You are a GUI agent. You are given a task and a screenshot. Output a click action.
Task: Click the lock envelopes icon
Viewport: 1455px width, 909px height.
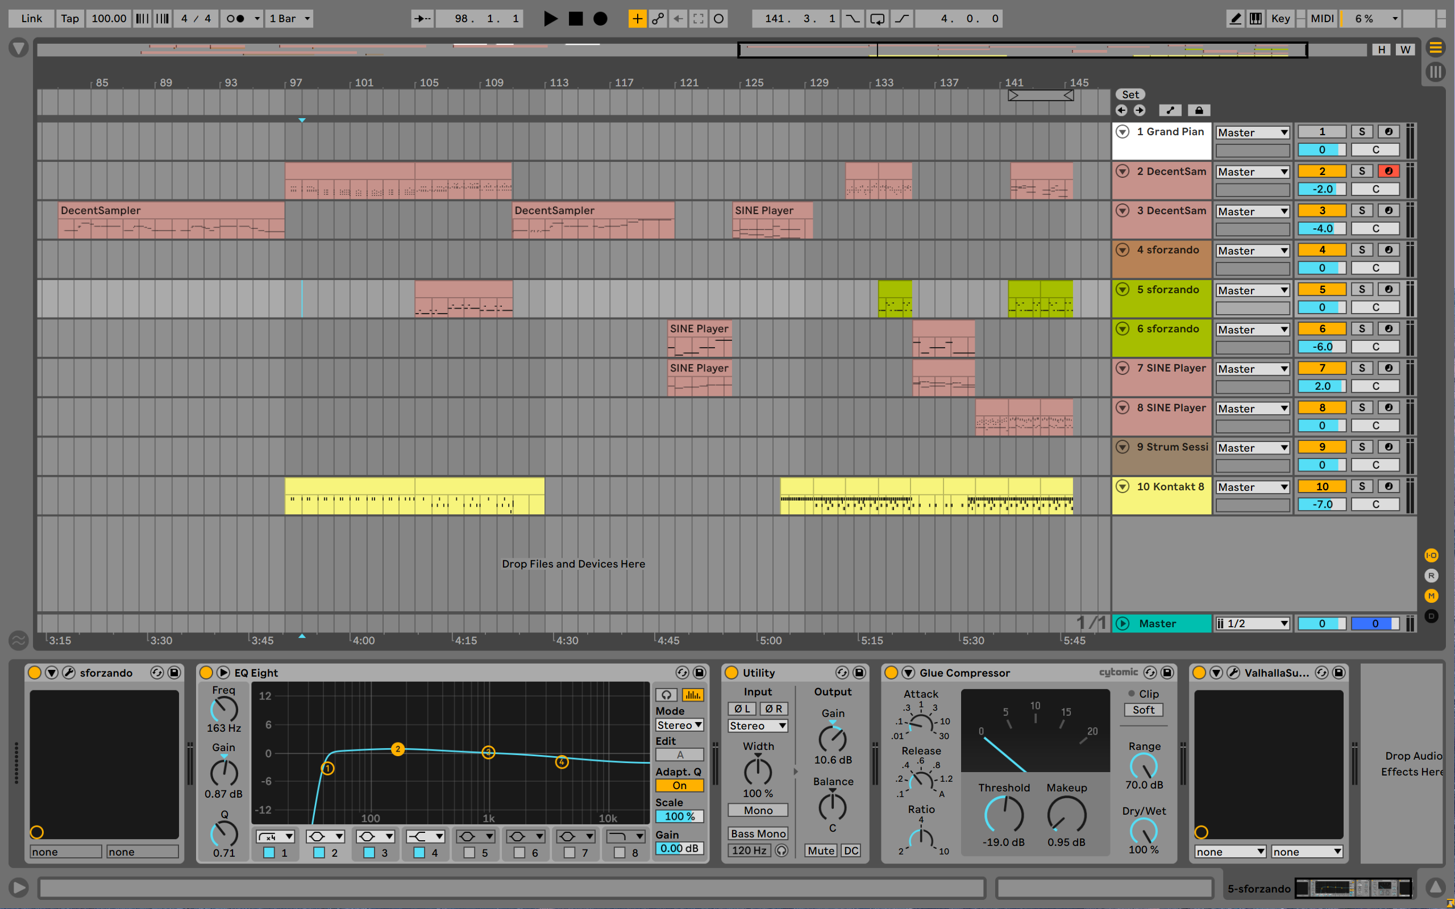1198,110
